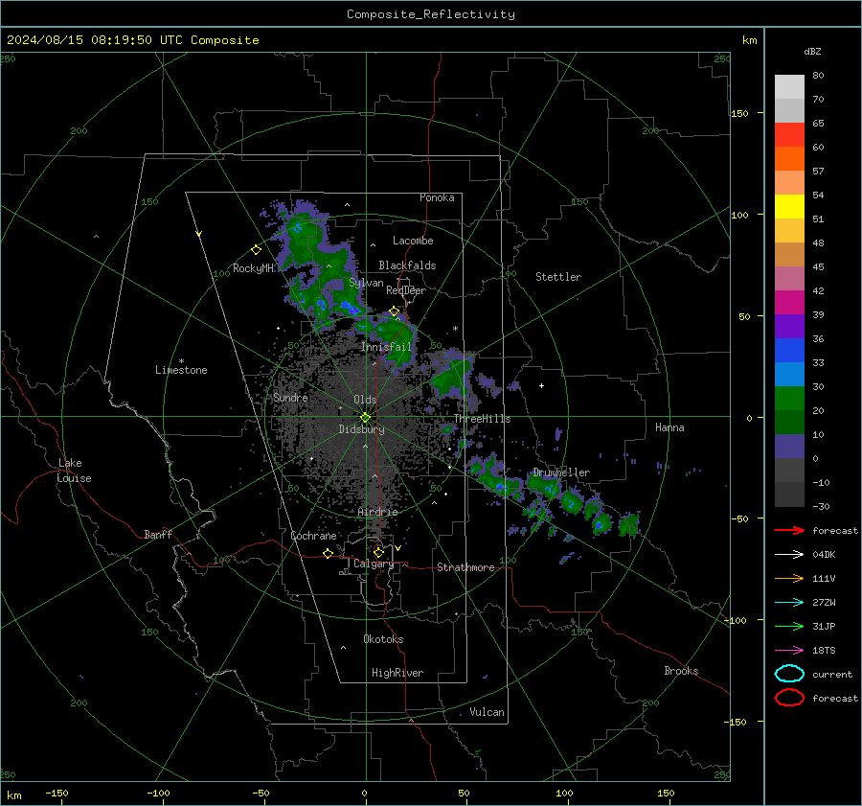Image resolution: width=862 pixels, height=806 pixels.
Task: Click the Calgary city label
Action: tap(374, 564)
